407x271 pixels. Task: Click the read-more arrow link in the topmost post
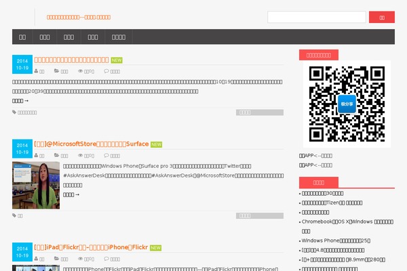(20, 101)
